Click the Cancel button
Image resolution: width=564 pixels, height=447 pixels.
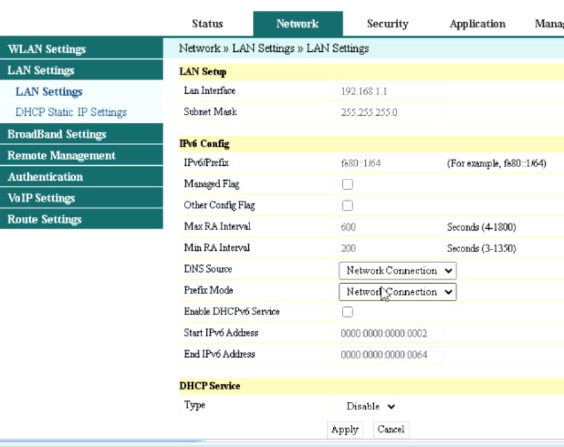coord(391,430)
